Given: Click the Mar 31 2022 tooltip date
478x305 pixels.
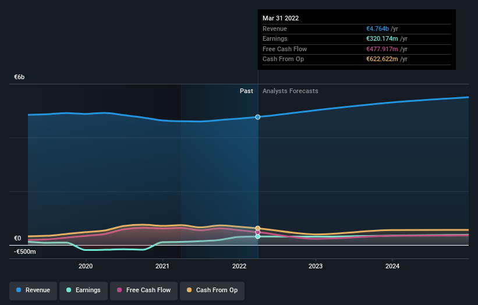Looking at the screenshot, I should coord(281,18).
